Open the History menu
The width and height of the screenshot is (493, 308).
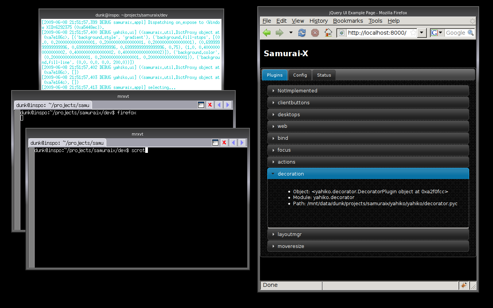point(319,21)
